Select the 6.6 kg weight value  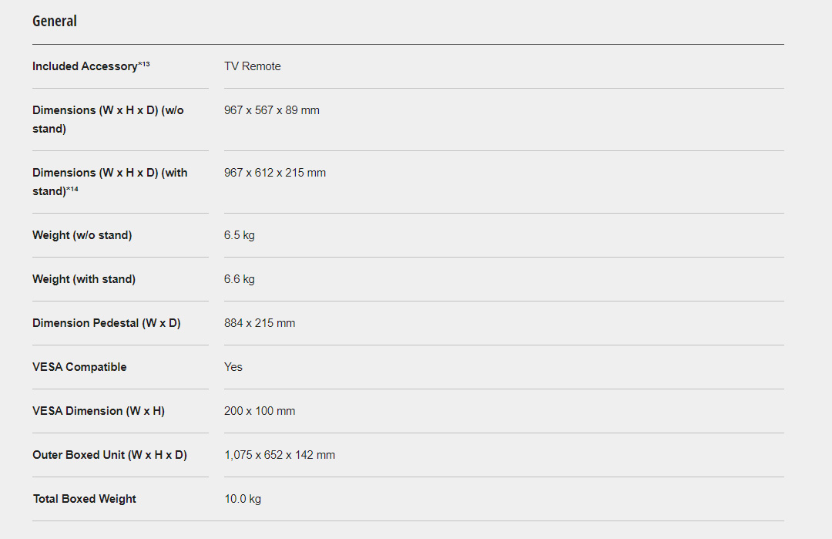tap(240, 279)
